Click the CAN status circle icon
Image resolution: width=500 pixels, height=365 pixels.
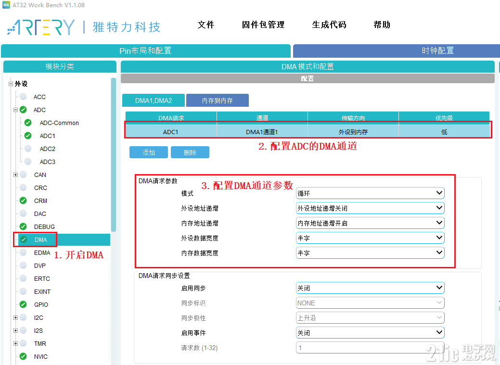[x=23, y=175]
